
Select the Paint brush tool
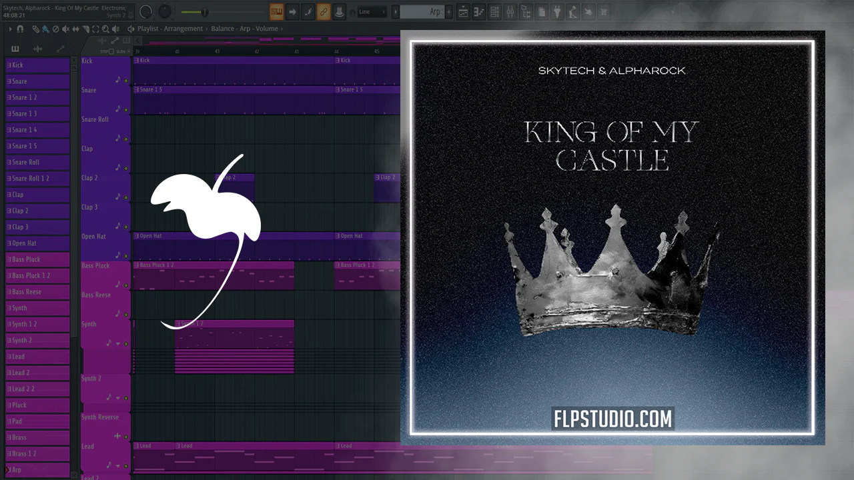point(45,29)
